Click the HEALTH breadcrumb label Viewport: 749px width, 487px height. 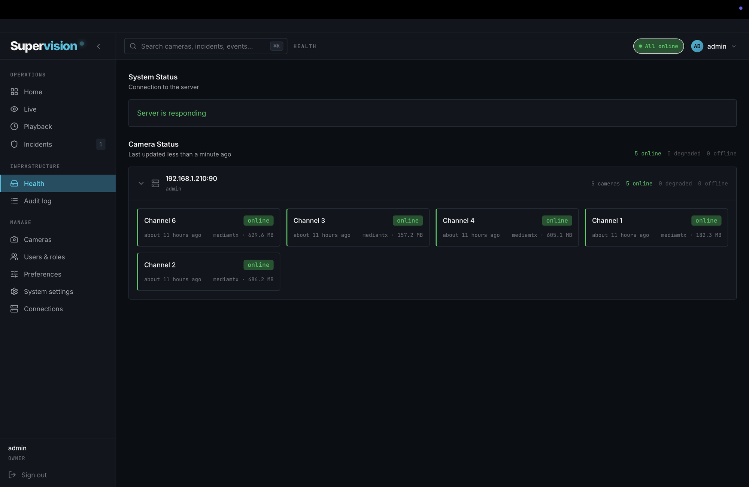tap(305, 46)
